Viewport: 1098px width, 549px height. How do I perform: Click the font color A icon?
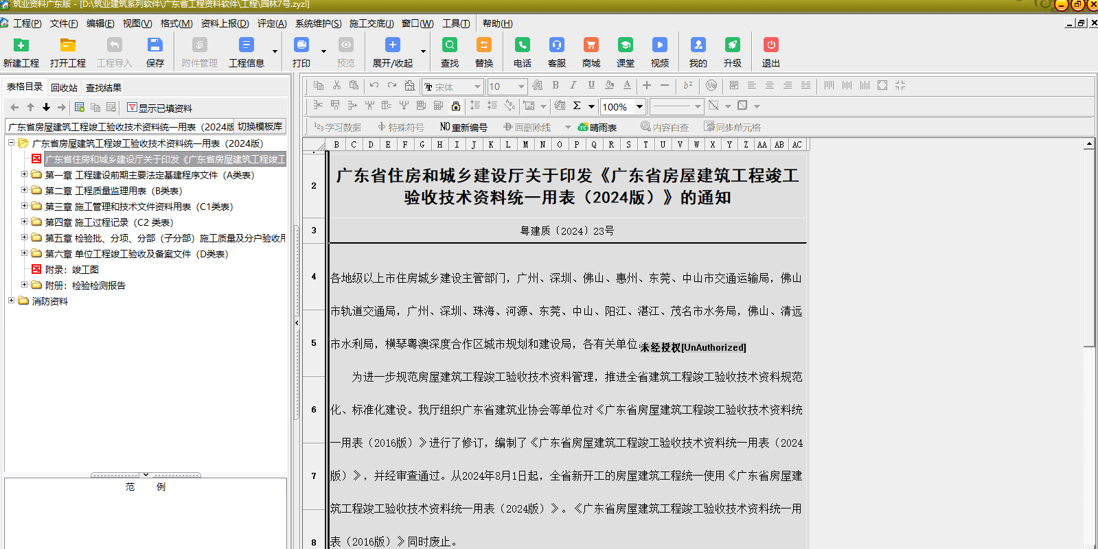point(626,86)
